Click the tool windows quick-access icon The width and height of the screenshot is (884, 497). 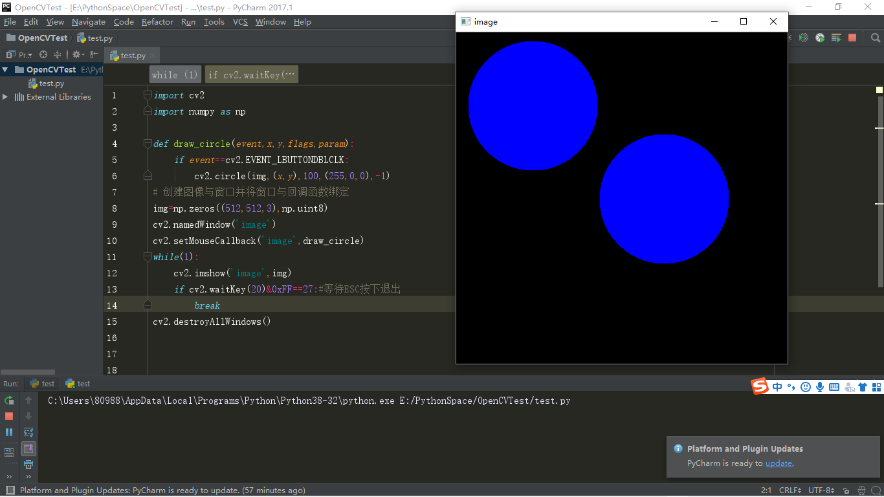[x=10, y=491]
